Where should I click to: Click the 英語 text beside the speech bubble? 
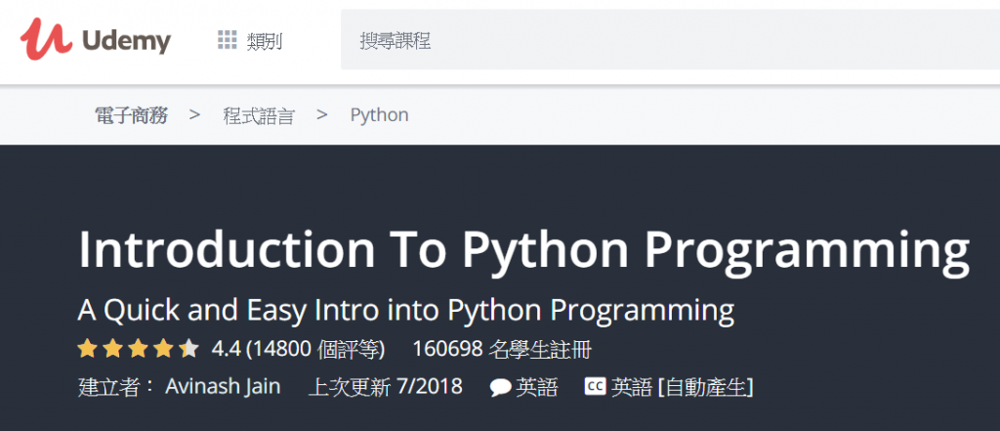(x=537, y=387)
